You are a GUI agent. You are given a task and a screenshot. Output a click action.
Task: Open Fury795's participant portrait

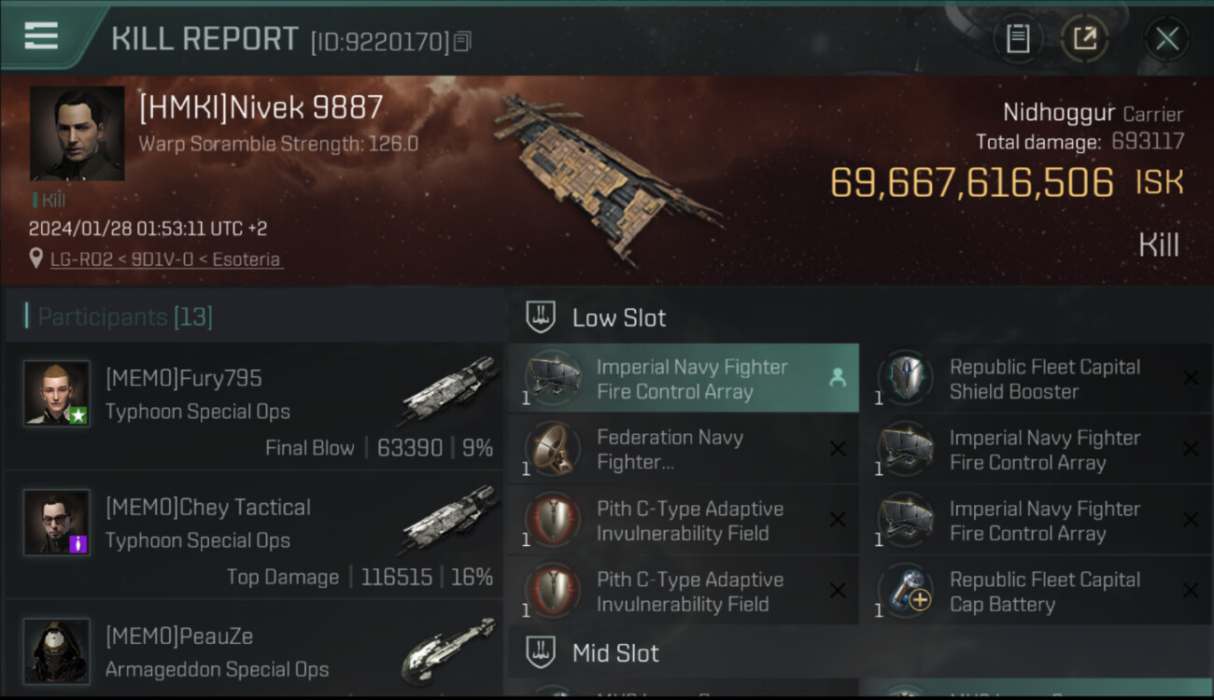(58, 394)
